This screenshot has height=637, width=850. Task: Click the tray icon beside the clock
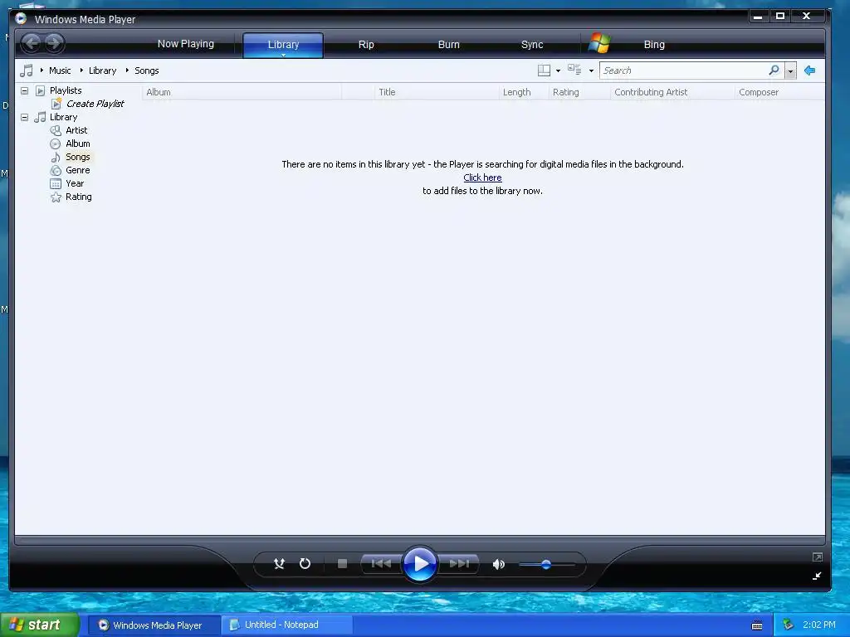[789, 625]
